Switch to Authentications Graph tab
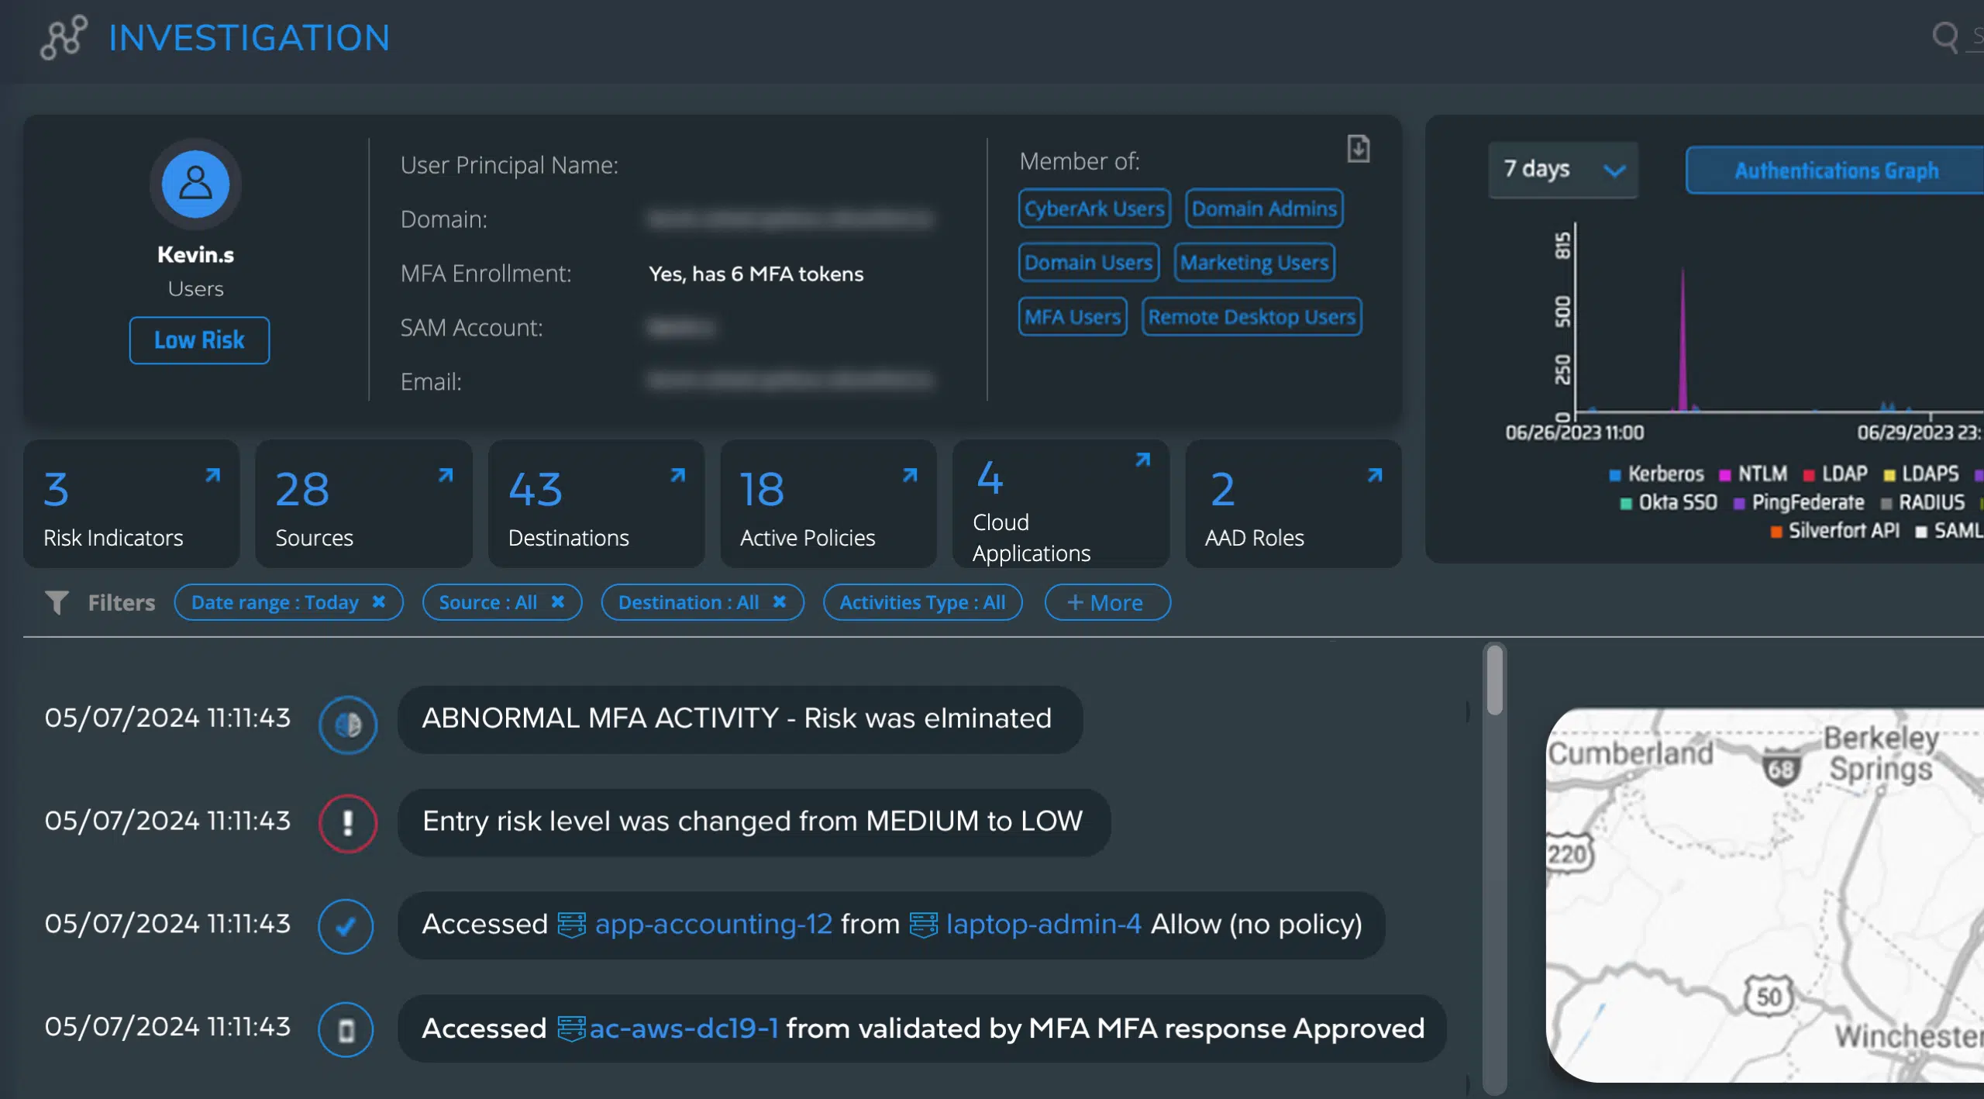This screenshot has width=1984, height=1099. 1835,170
